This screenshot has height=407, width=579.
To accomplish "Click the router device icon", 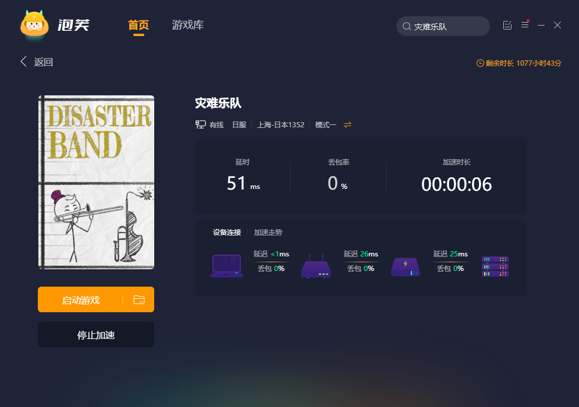I will coord(316,266).
